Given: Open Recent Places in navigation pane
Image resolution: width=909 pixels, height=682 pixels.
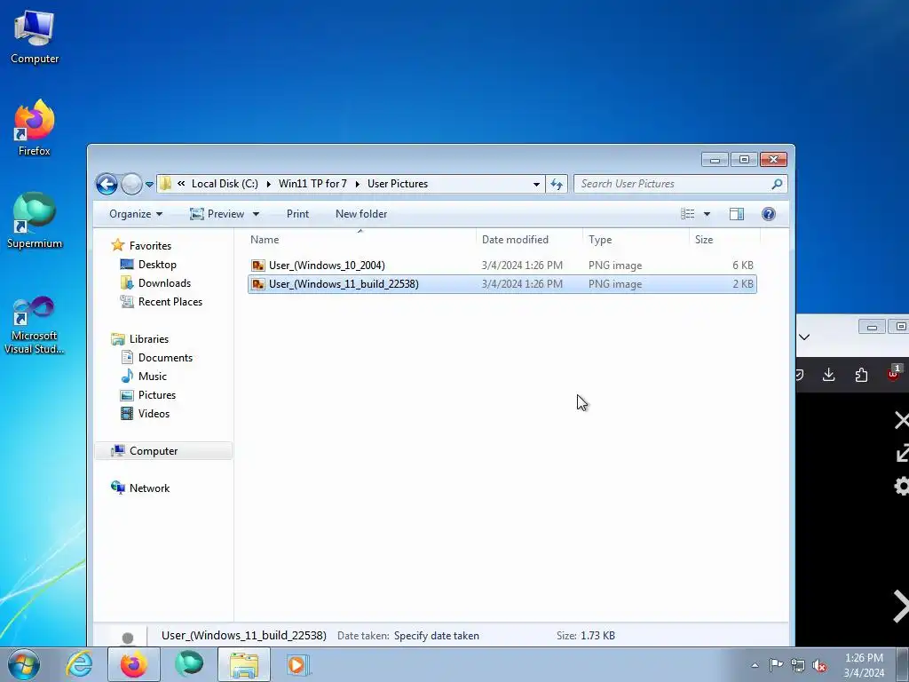Looking at the screenshot, I should click(x=170, y=302).
